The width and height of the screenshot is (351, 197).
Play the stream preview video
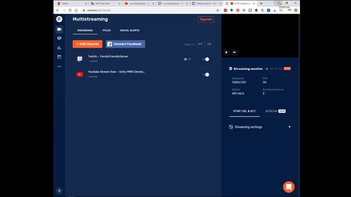click(227, 53)
